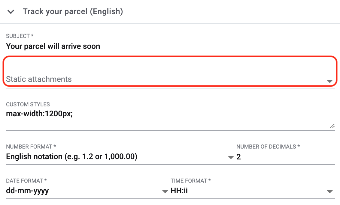Click the SUBJECT field label

19,36
